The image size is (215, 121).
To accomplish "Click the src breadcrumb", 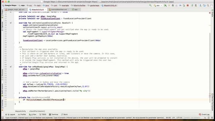I will pyautogui.click(x=29, y=5).
